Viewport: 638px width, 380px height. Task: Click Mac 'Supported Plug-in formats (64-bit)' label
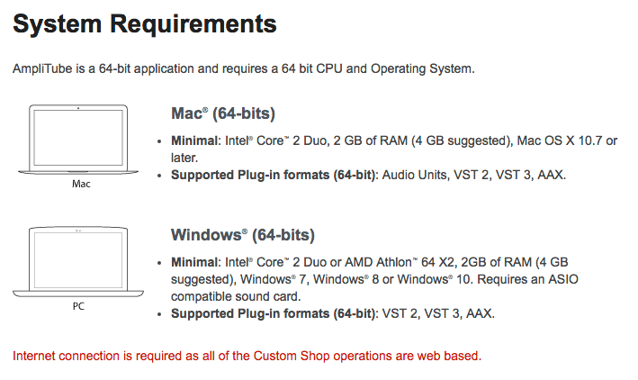click(x=273, y=175)
